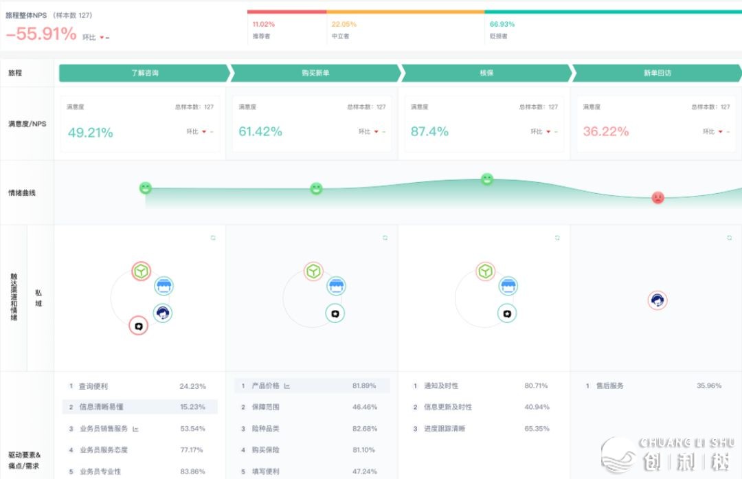Screen dimensions: 742x479
Task: Click the happy face above 核保 on curve
Action: (487, 179)
